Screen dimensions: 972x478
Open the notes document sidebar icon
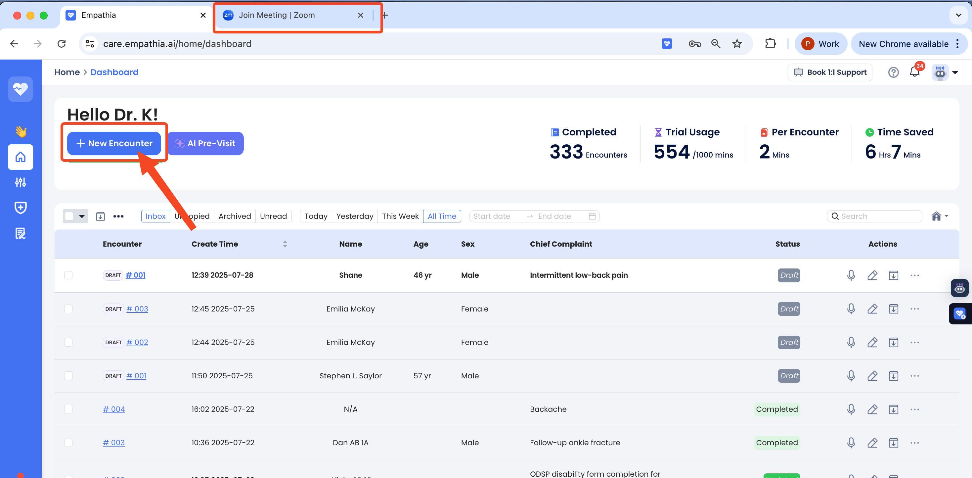[x=21, y=233]
